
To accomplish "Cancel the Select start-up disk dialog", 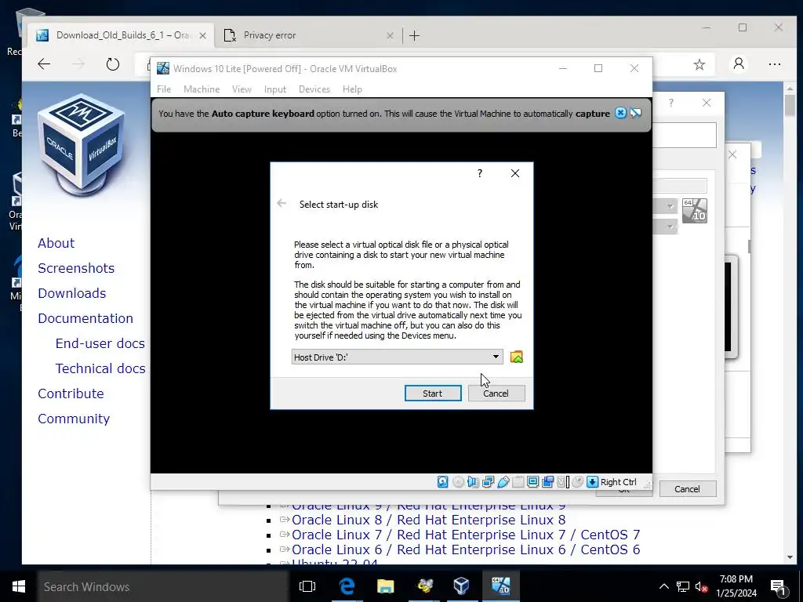I will (496, 393).
